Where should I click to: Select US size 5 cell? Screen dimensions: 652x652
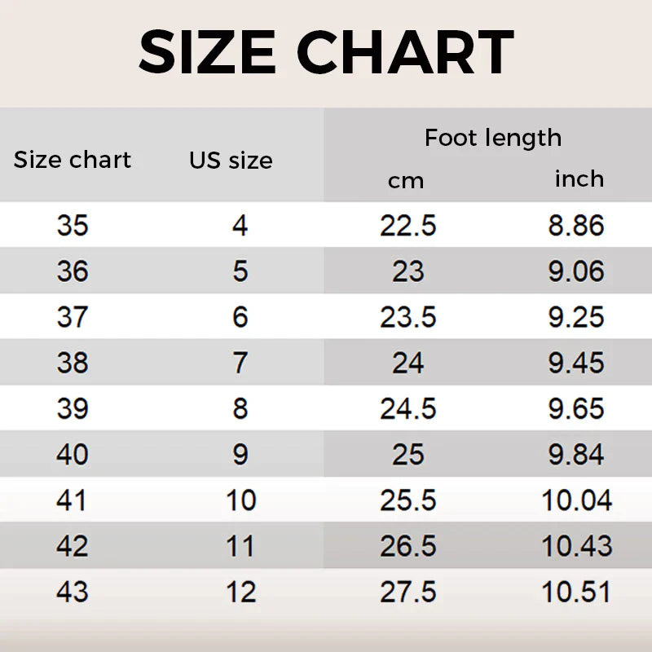(240, 271)
